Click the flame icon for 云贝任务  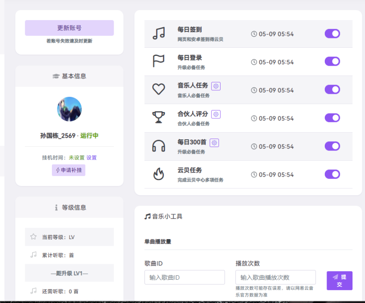pos(159,174)
